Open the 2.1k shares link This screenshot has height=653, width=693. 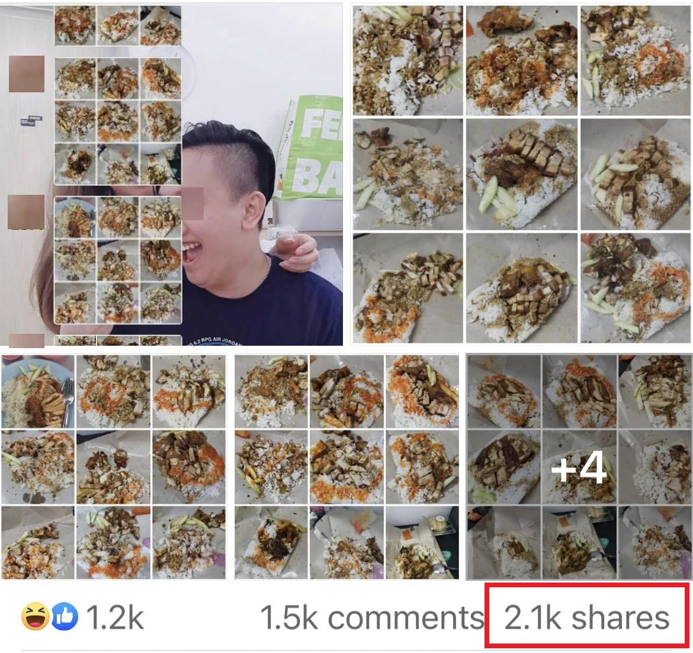pyautogui.click(x=586, y=617)
